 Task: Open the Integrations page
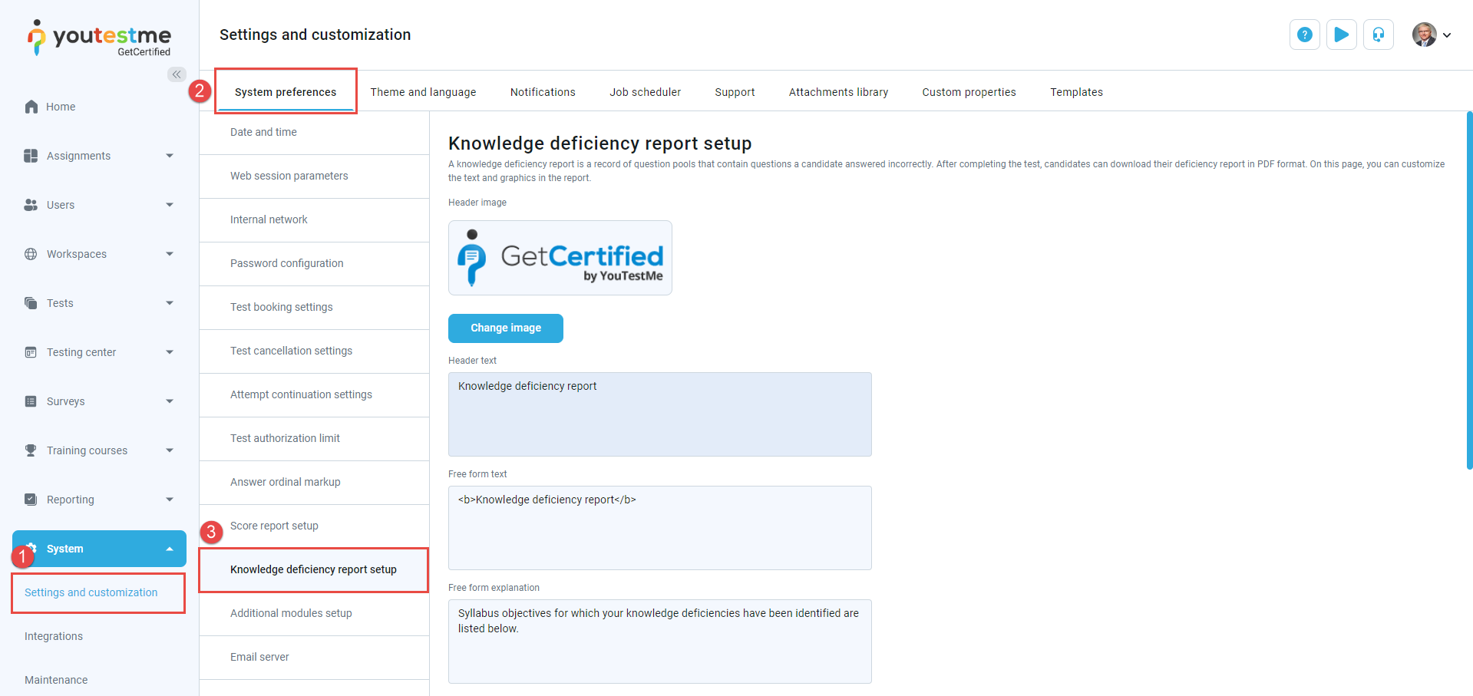54,636
